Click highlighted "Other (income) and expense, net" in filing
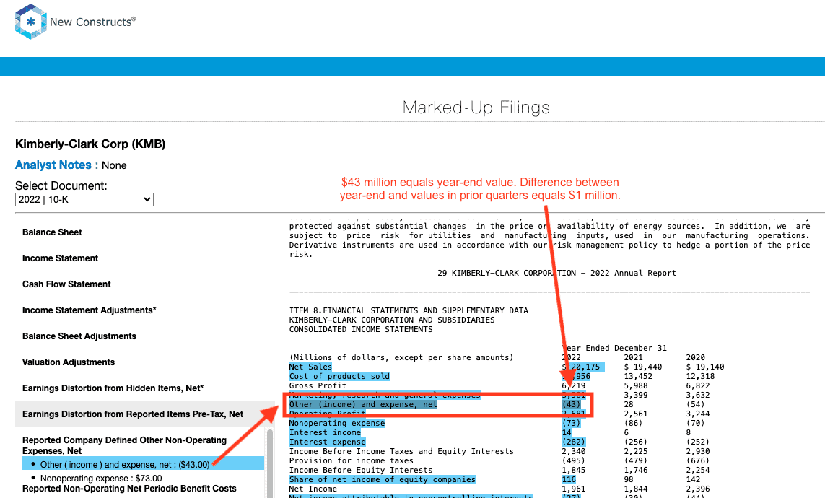 click(363, 404)
